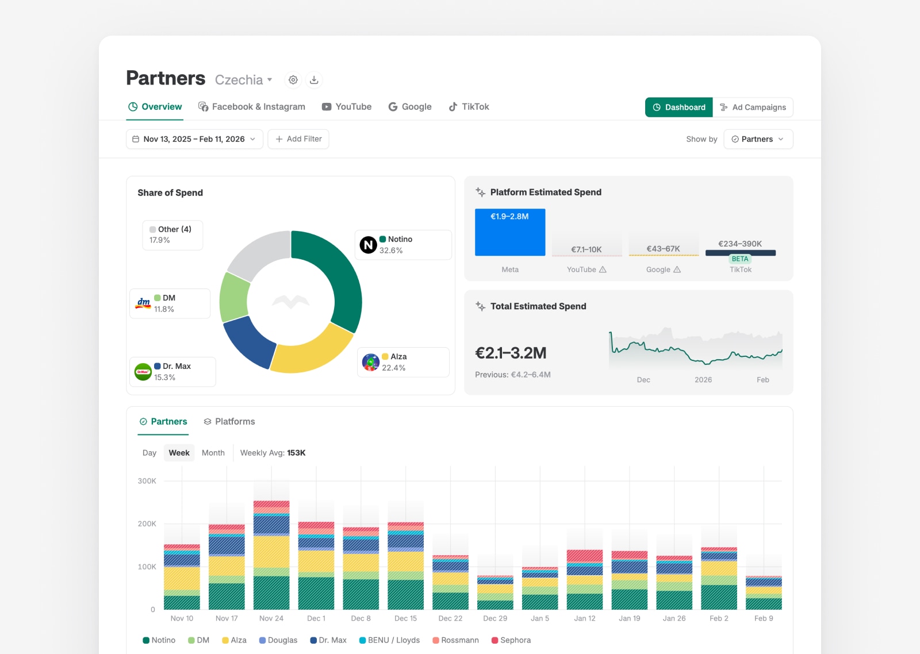Screen dimensions: 920x654
Task: Toggle Alza series in chart legend
Action: pyautogui.click(x=234, y=640)
